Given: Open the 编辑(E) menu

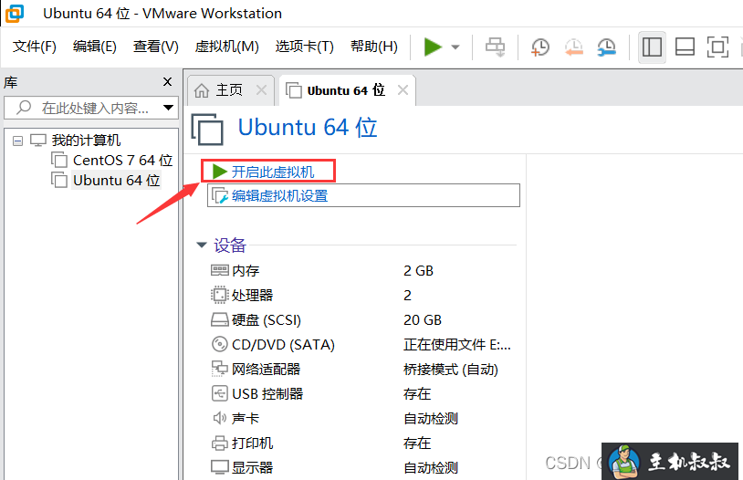Looking at the screenshot, I should 94,47.
